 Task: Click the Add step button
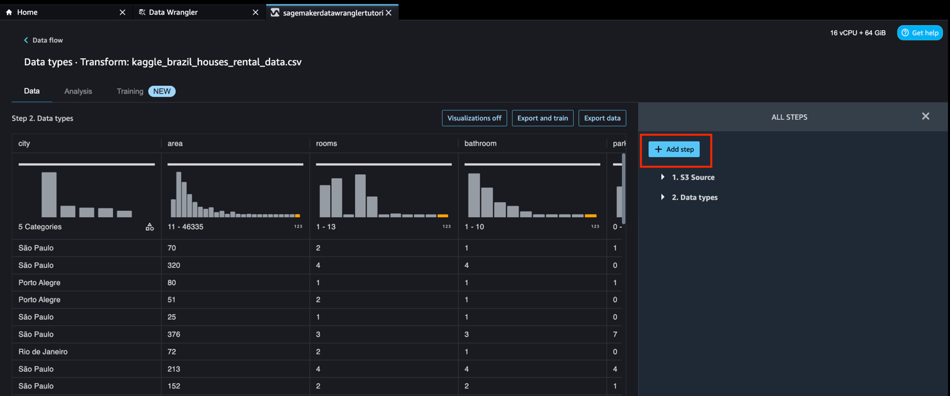pos(674,149)
